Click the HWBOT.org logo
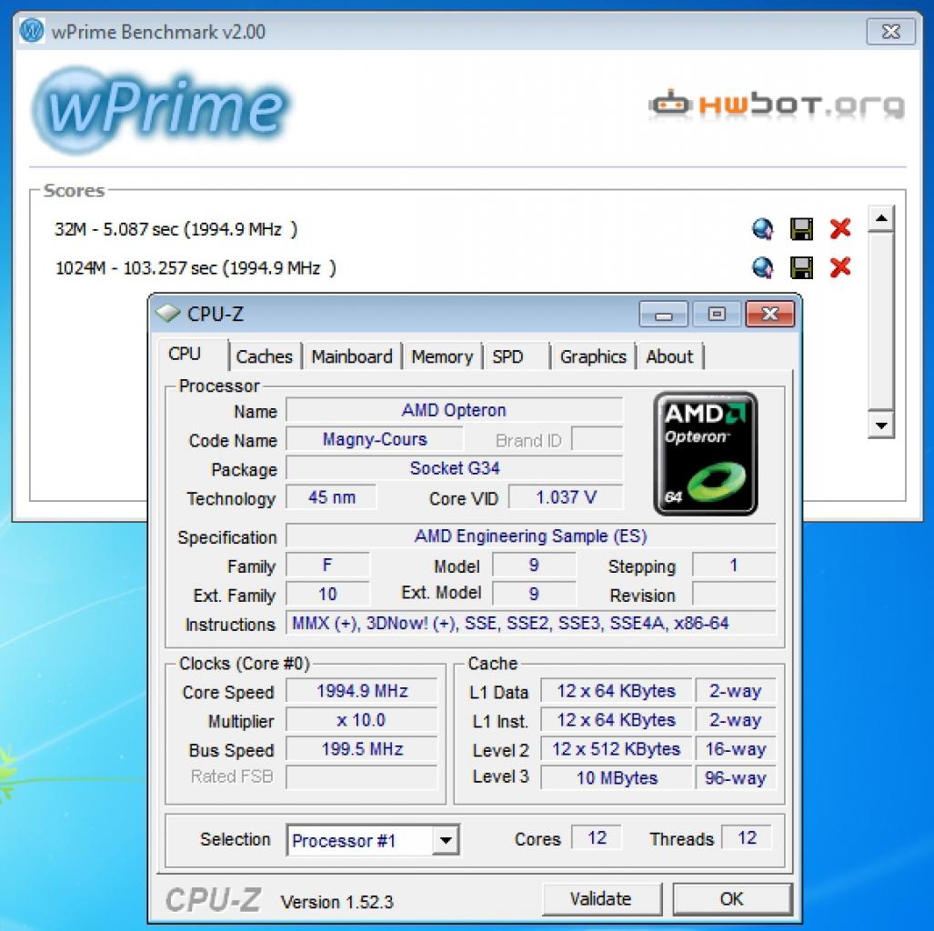 (x=777, y=105)
